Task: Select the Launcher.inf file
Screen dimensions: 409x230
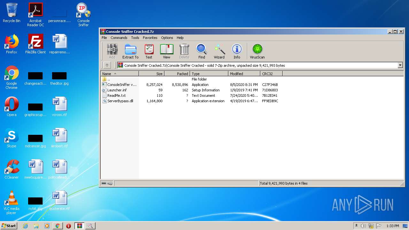Action: coord(192,90)
